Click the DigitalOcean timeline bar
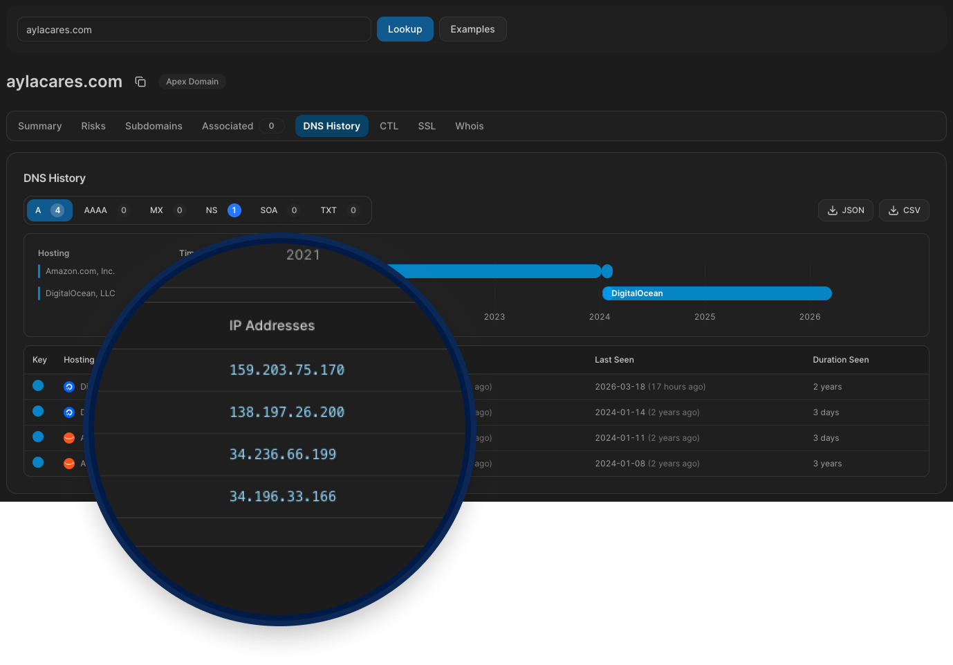Image resolution: width=953 pixels, height=665 pixels. point(716,293)
